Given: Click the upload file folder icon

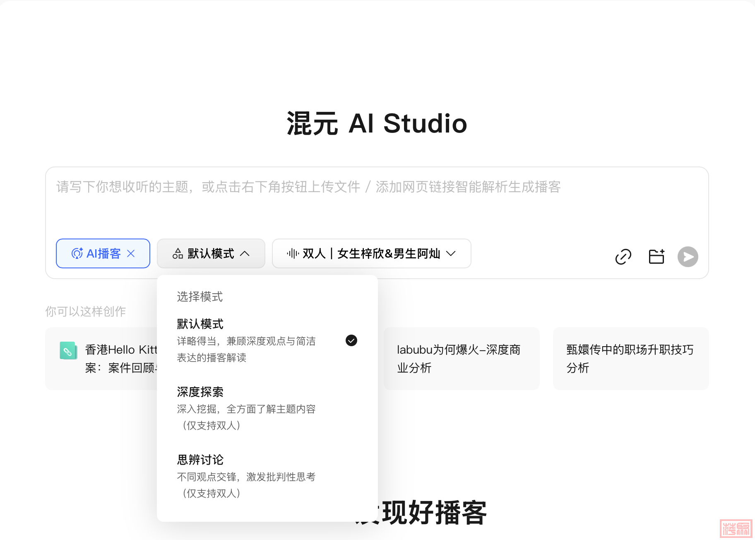Looking at the screenshot, I should tap(656, 257).
